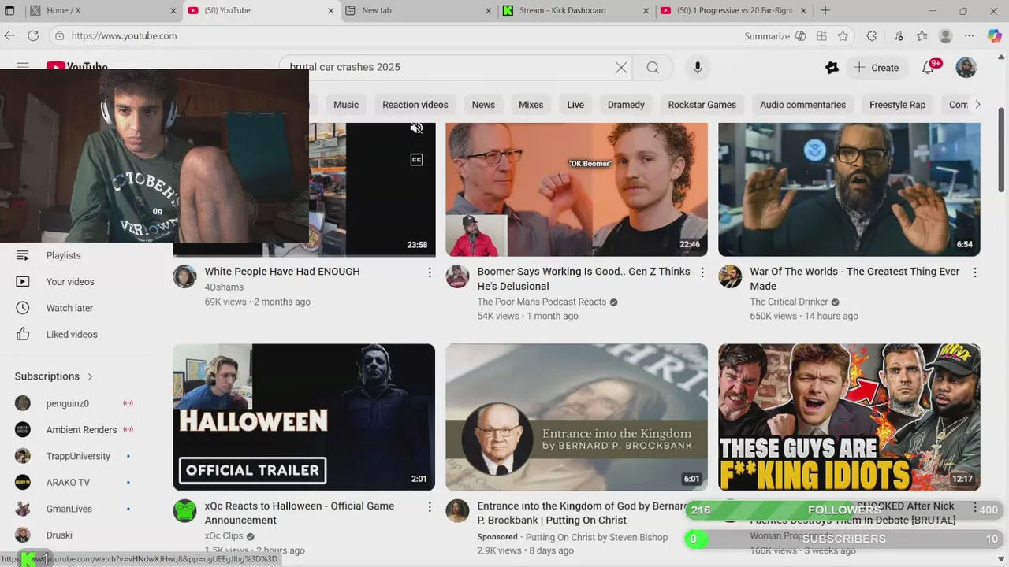Click YouTube search magnifier button
The height and width of the screenshot is (567, 1009).
pyautogui.click(x=653, y=67)
